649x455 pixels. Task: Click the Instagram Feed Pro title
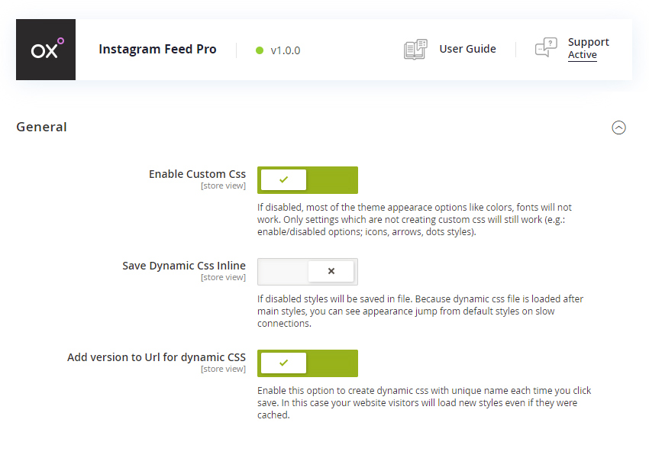point(157,50)
